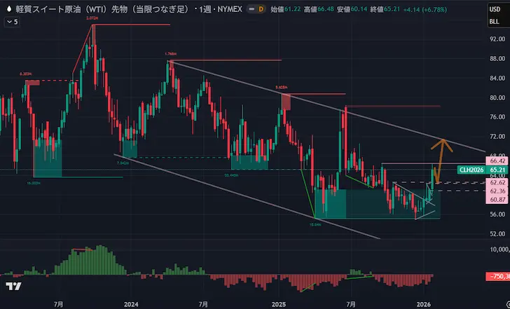Viewport: 510px width, 309px height.
Task: Click the 76.00 price axis label
Action: tap(497, 117)
